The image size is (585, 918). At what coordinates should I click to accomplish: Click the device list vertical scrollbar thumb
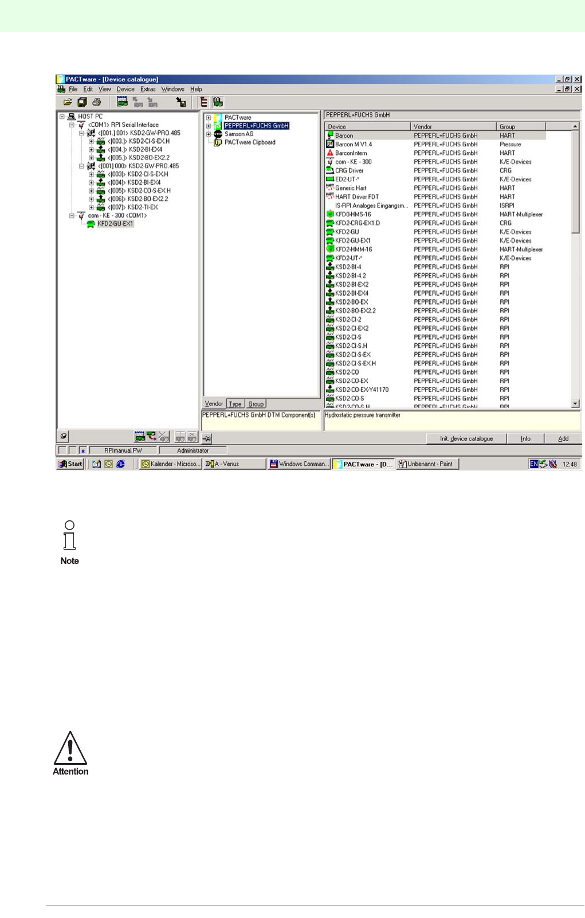[575, 182]
